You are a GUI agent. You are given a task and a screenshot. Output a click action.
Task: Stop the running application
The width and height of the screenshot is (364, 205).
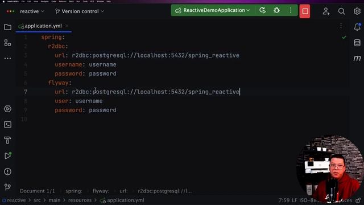tap(305, 11)
